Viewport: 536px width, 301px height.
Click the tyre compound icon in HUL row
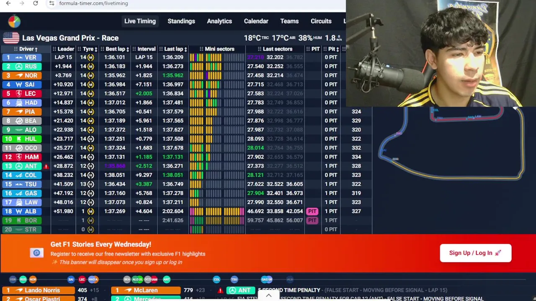pos(90,139)
